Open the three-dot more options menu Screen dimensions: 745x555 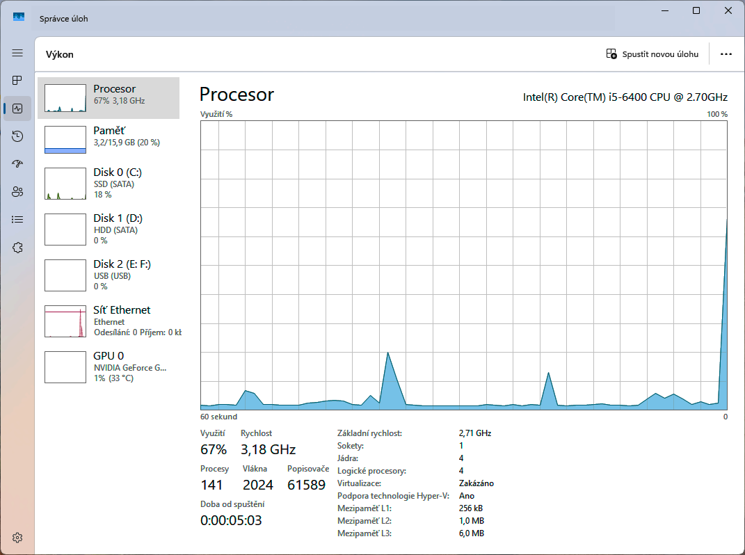pyautogui.click(x=726, y=54)
